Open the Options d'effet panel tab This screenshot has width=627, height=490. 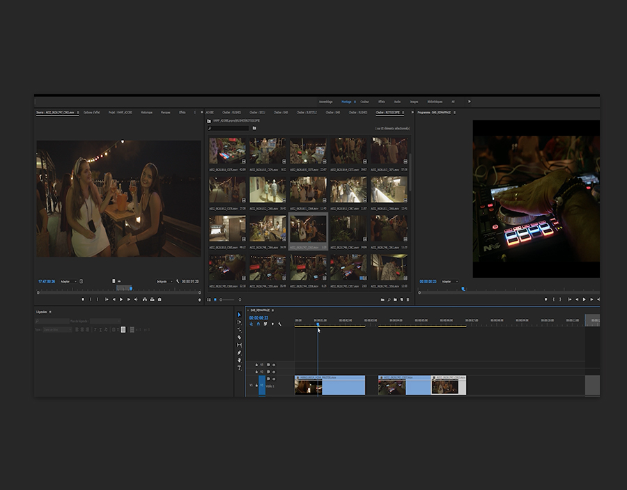pyautogui.click(x=92, y=112)
